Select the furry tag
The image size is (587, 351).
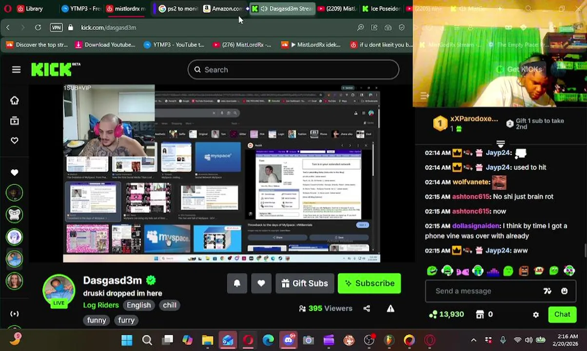pos(126,320)
